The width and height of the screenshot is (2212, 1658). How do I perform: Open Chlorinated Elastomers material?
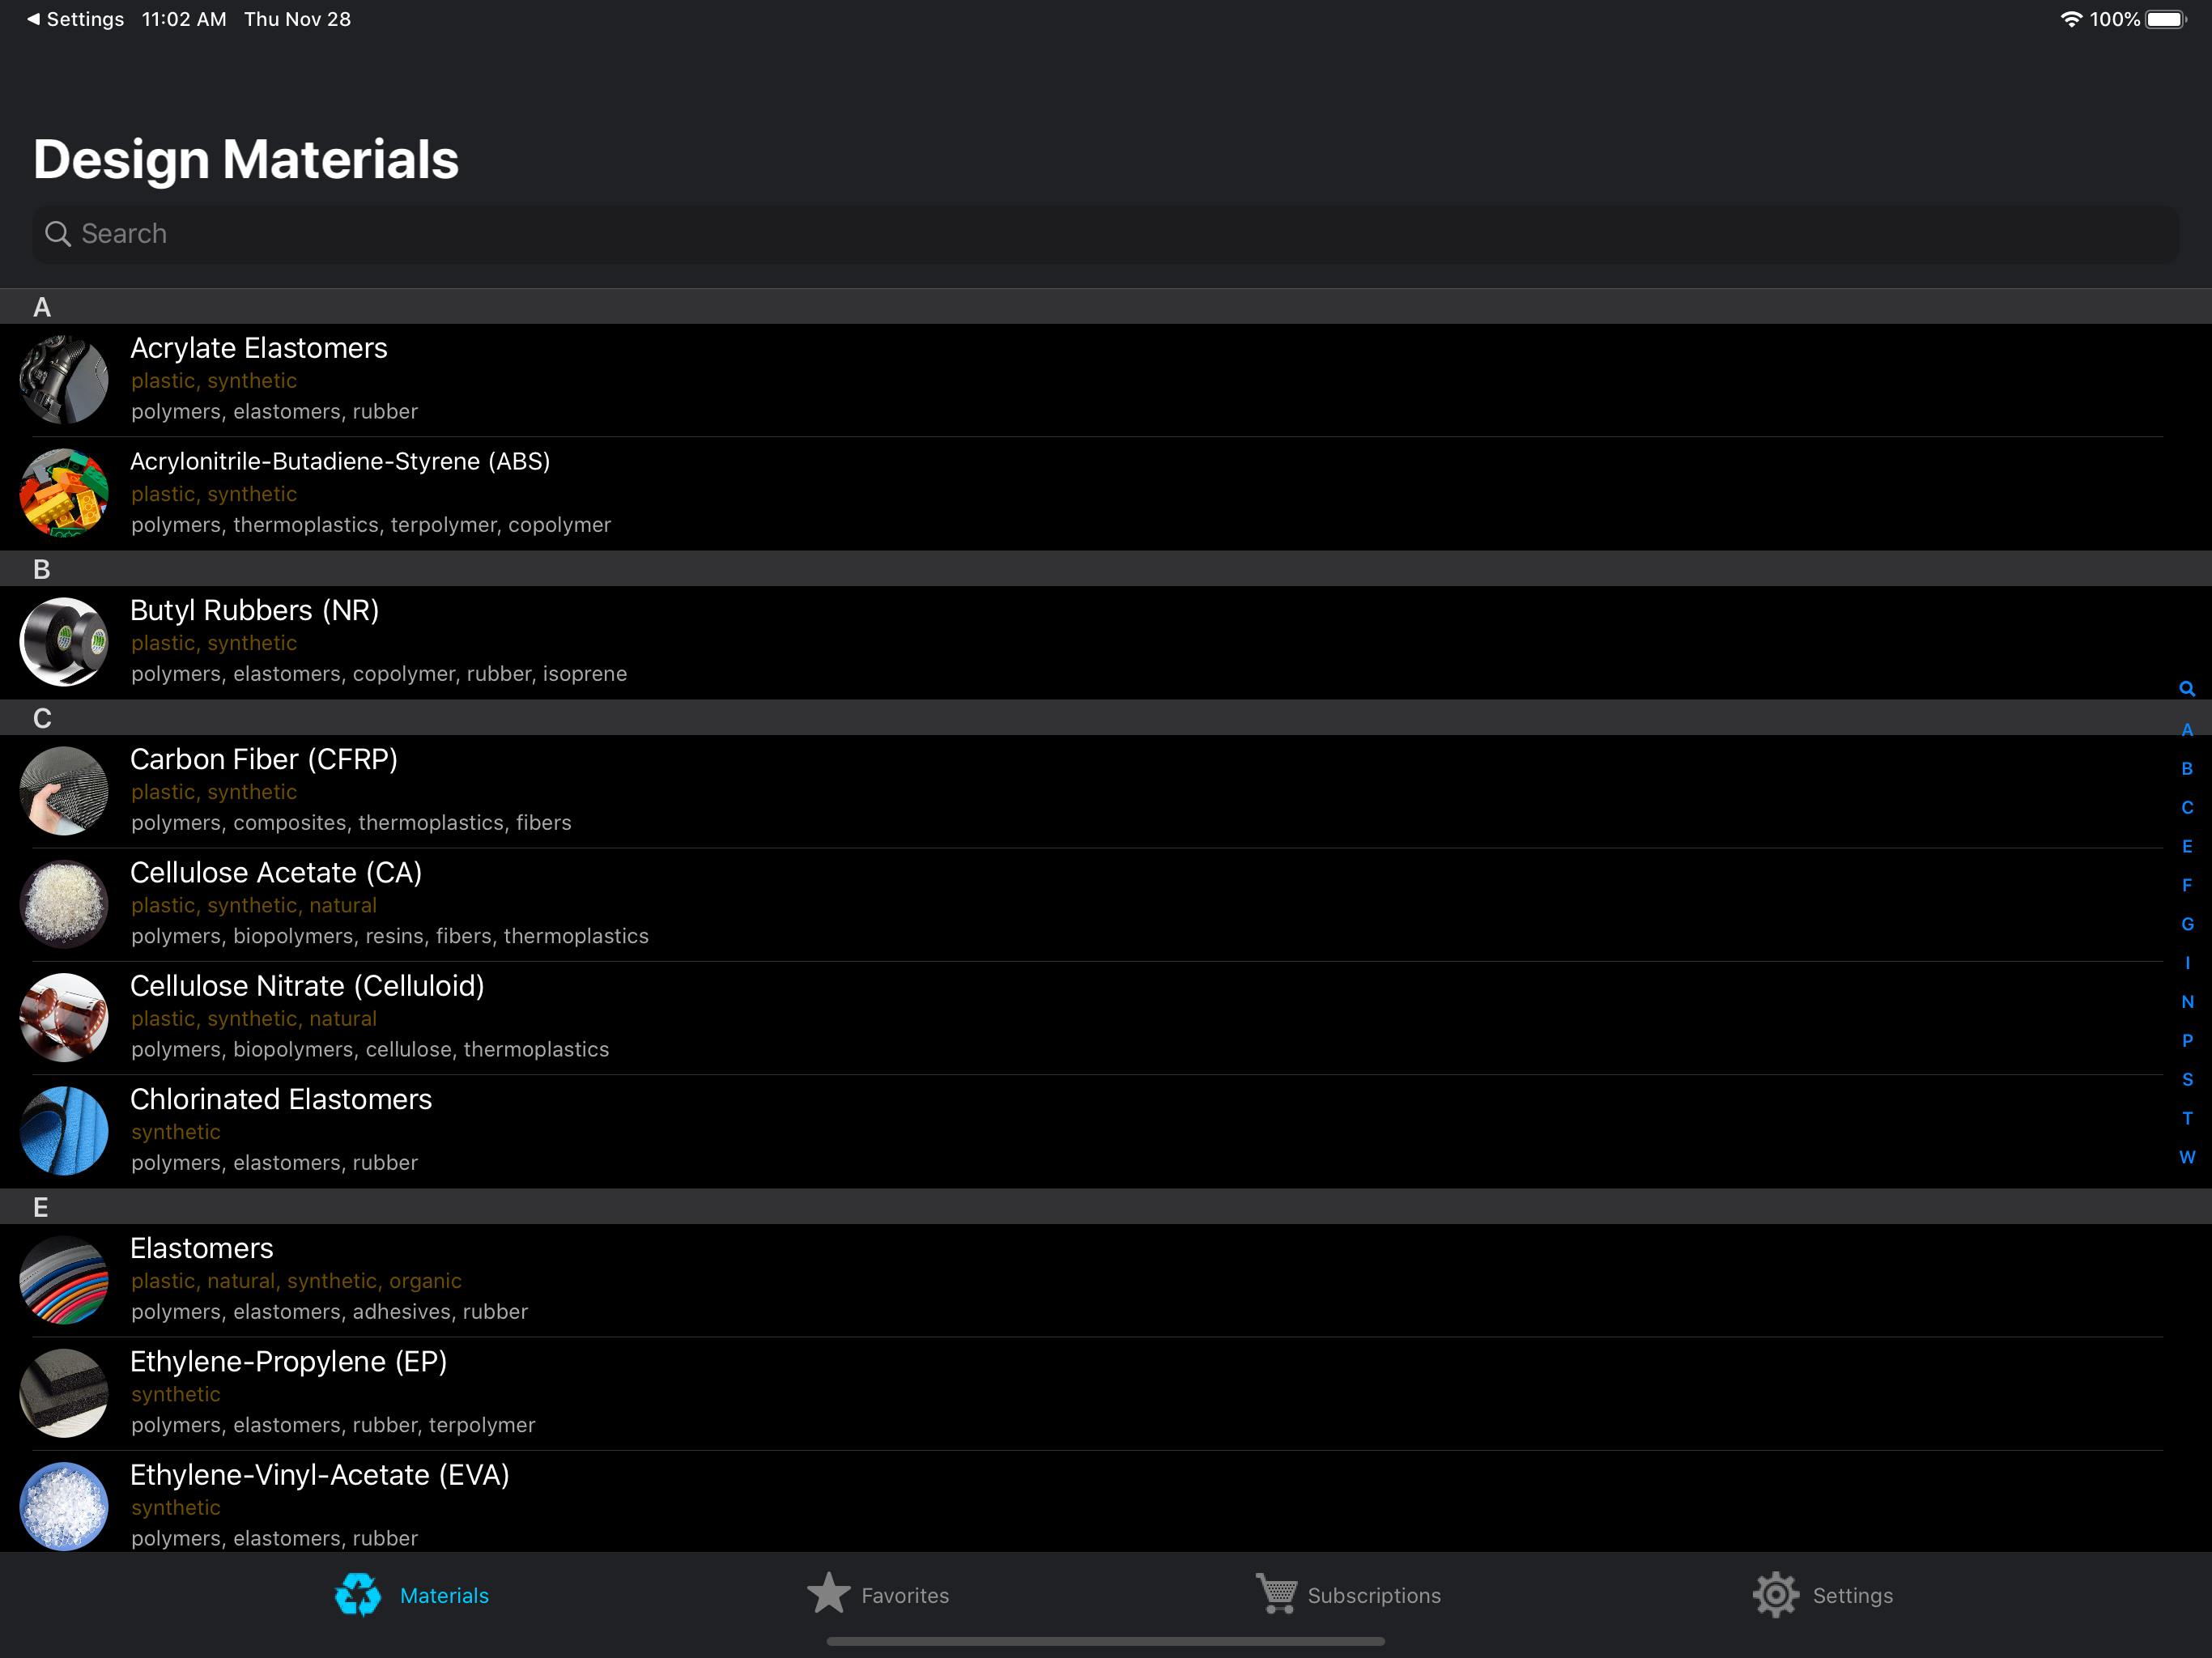281,1099
